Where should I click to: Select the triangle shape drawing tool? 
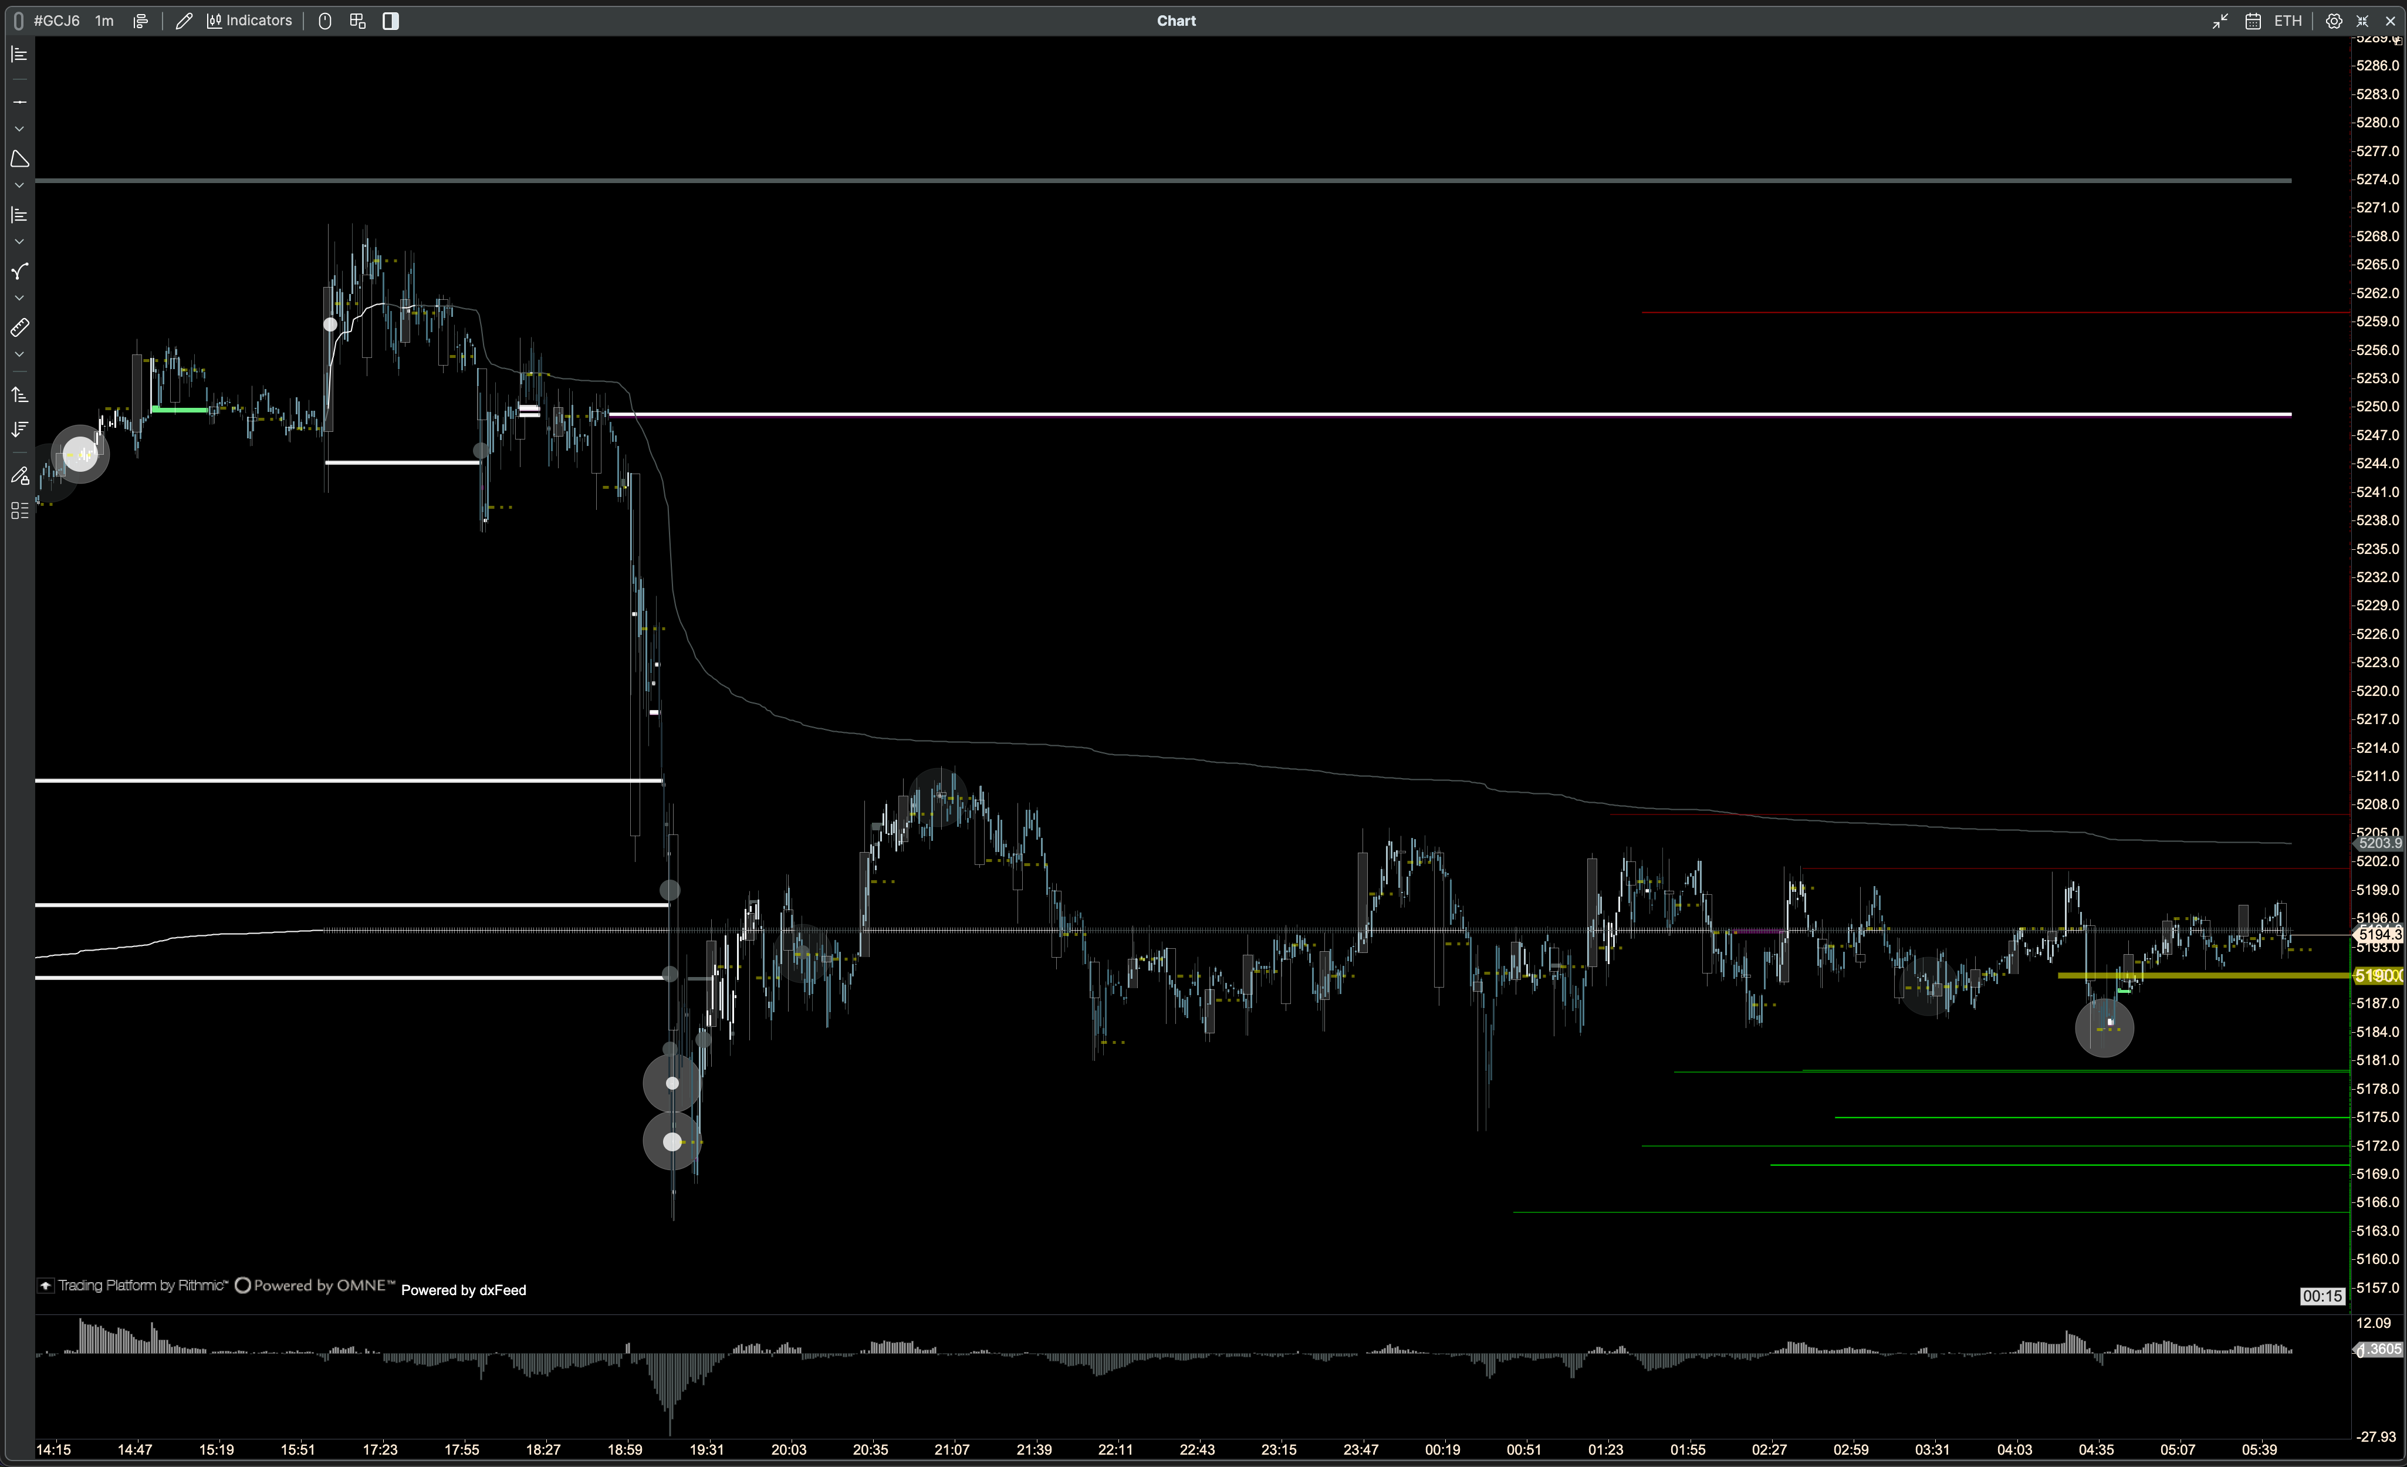19,158
